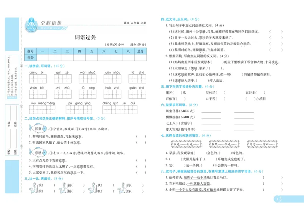Click the seal icon beside 及 and 吸

pyautogui.click(x=92, y=188)
